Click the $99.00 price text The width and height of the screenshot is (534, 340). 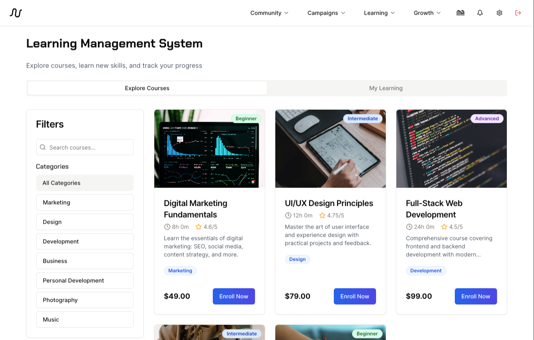point(419,296)
